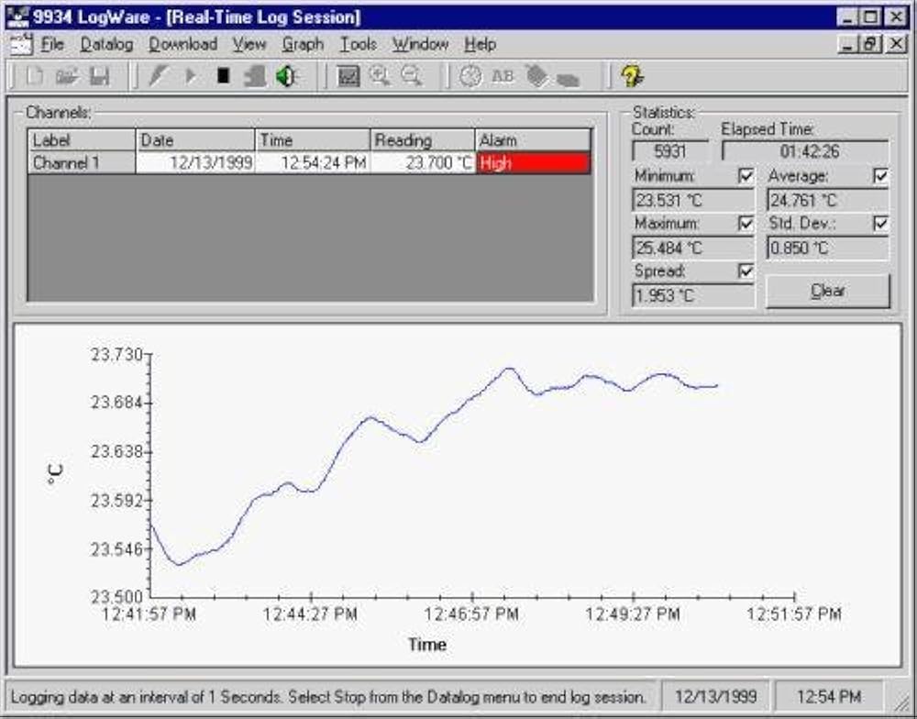Click the graph display toolbar icon
The height and width of the screenshot is (719, 917).
[x=348, y=77]
